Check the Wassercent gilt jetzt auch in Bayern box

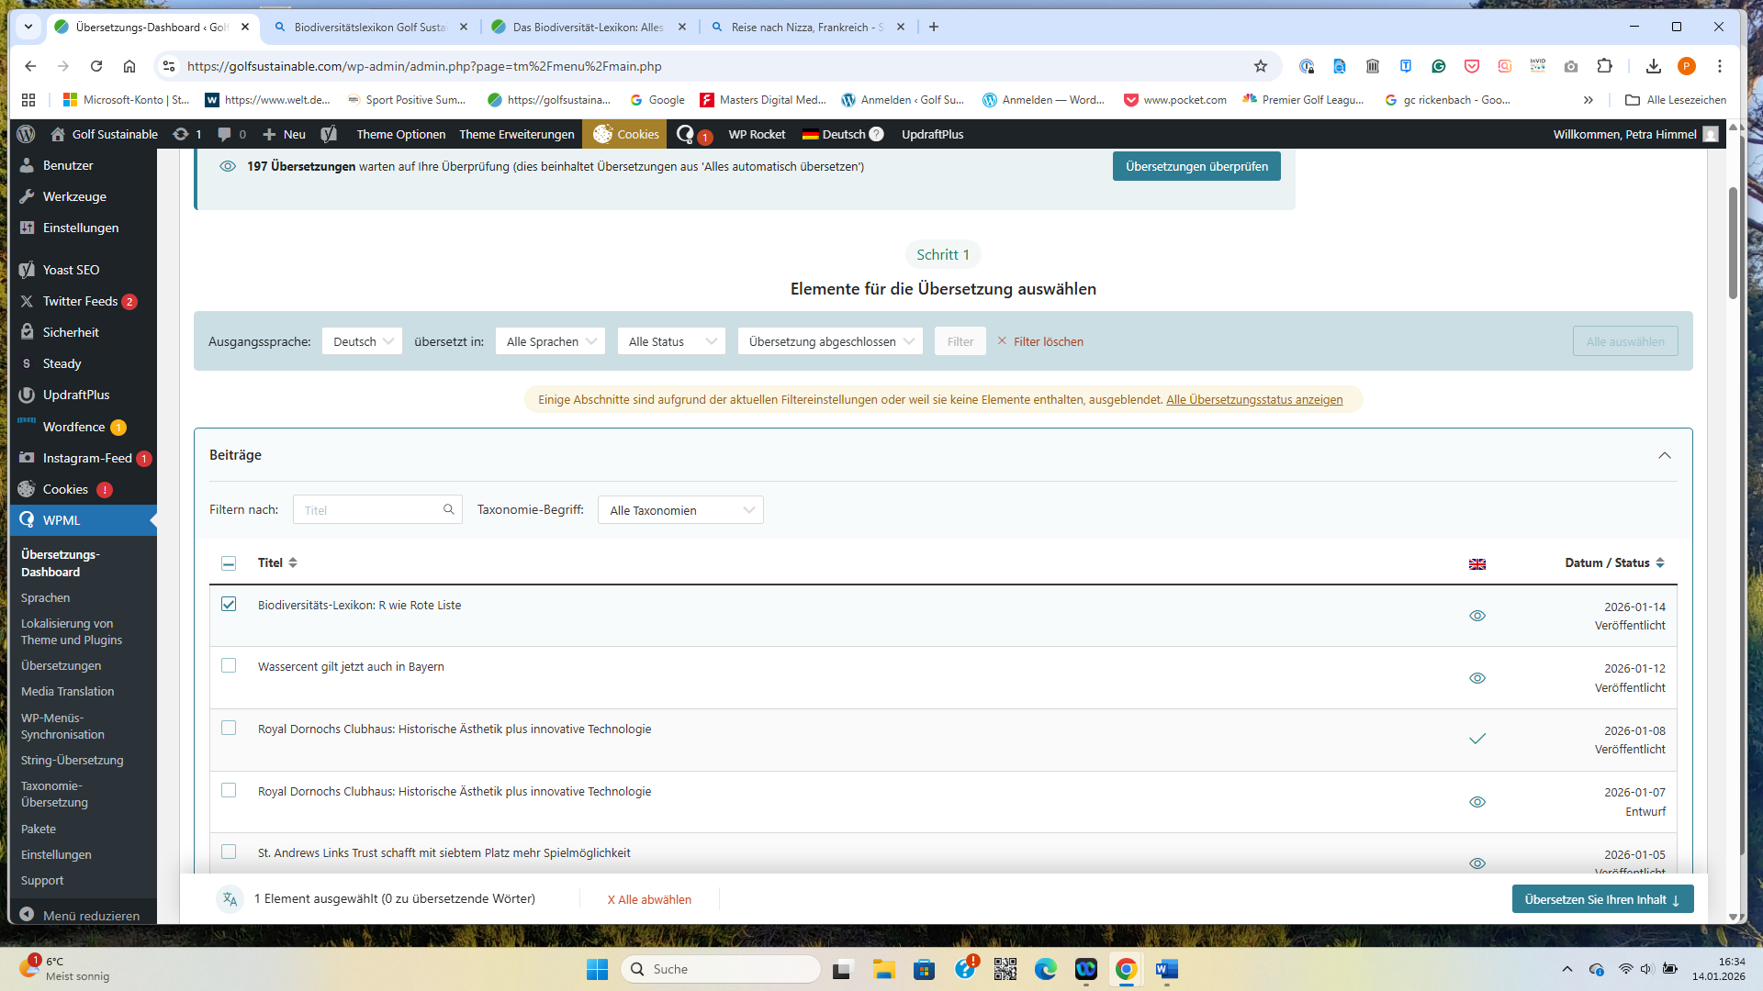[229, 665]
